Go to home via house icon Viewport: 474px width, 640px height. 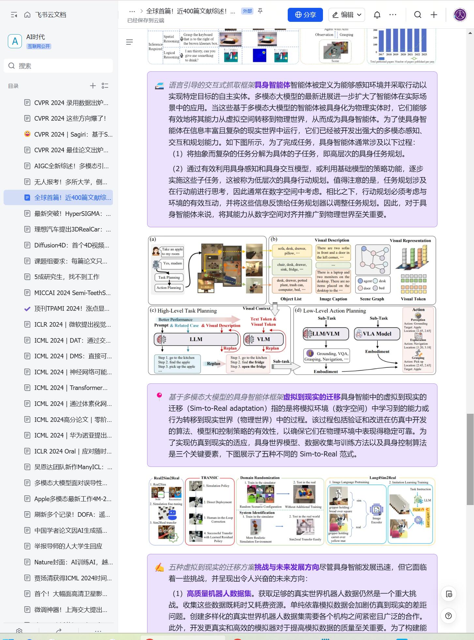point(27,15)
